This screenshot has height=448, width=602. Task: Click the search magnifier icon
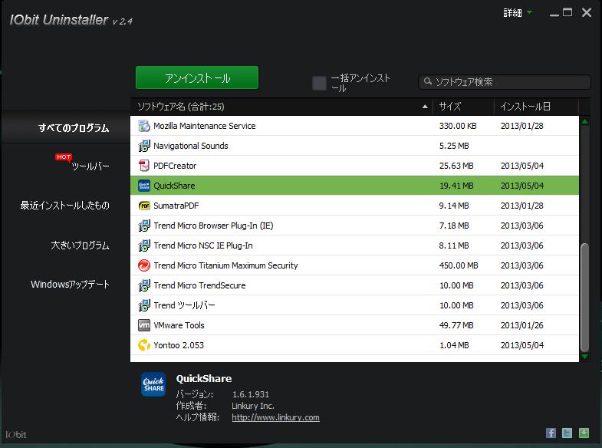point(427,81)
